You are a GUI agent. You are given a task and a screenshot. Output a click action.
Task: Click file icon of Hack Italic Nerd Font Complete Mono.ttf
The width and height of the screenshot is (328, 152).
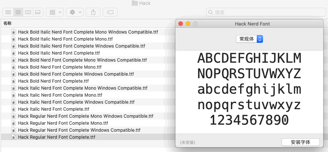14,95
